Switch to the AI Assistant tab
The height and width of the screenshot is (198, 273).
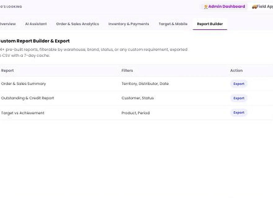pos(36,24)
